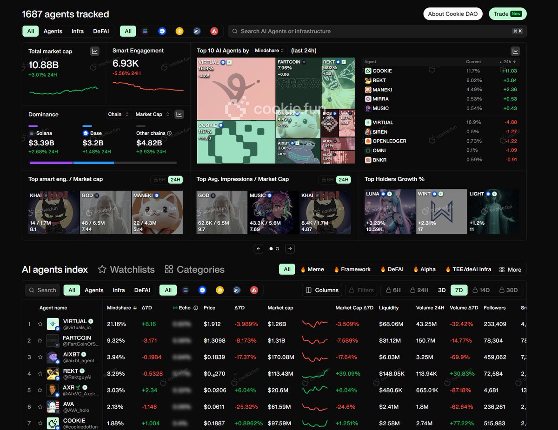Viewport: 558px width, 430px height.
Task: Filter agents index by Solana chain icon
Action: point(185,290)
